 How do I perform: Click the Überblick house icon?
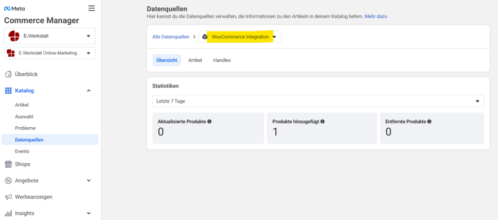(9, 74)
